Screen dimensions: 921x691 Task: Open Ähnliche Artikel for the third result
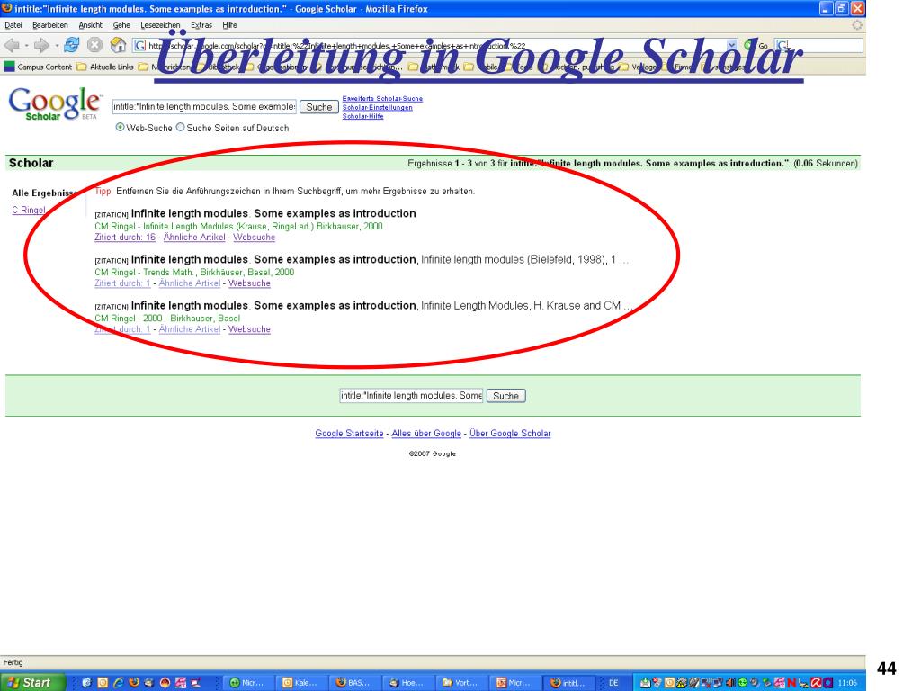click(190, 329)
